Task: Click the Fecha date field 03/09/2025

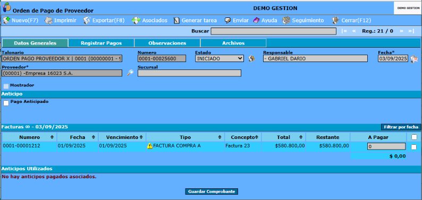Action: coord(393,58)
